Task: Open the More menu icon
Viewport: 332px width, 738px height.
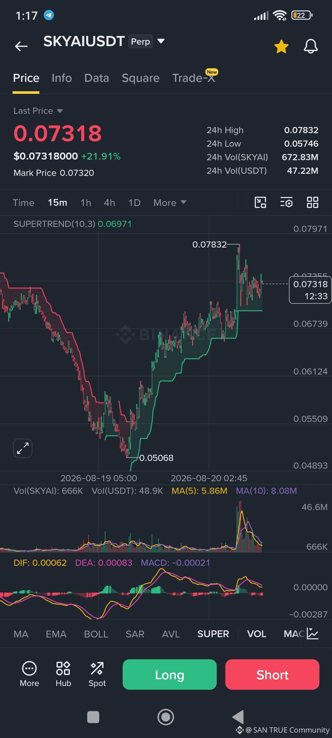Action: click(x=30, y=674)
